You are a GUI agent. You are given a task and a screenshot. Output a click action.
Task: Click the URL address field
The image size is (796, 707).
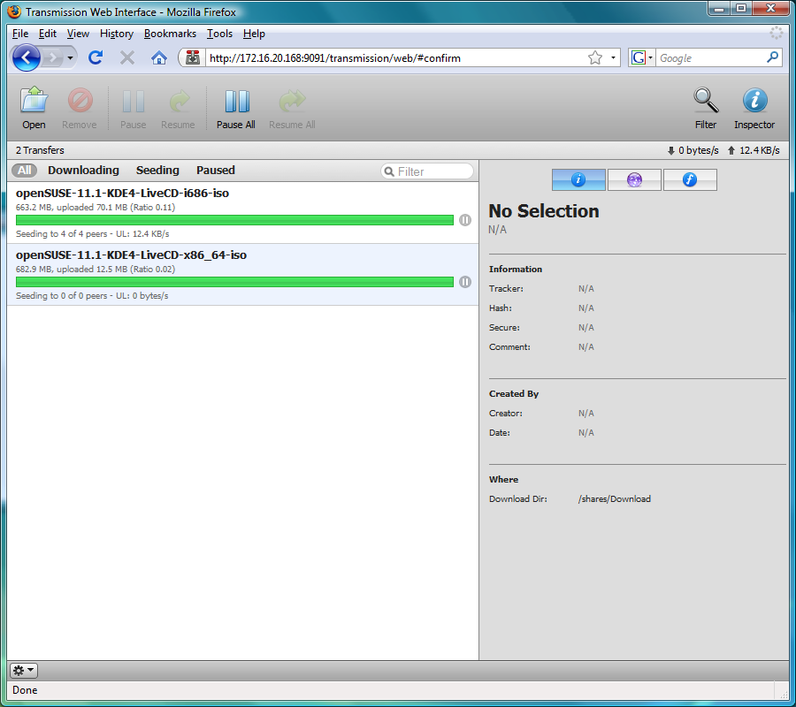pyautogui.click(x=396, y=57)
